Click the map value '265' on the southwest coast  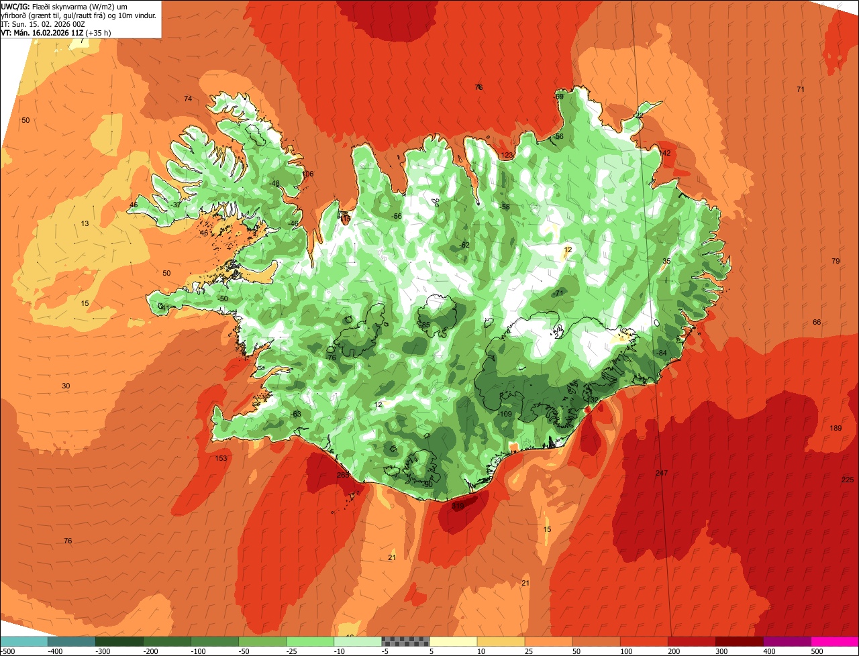pyautogui.click(x=343, y=476)
